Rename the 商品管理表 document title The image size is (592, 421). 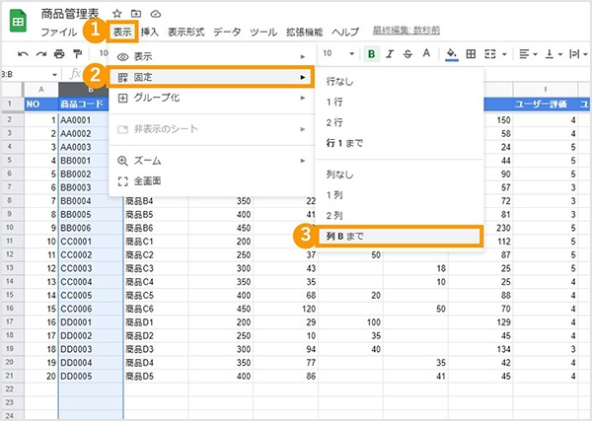69,14
